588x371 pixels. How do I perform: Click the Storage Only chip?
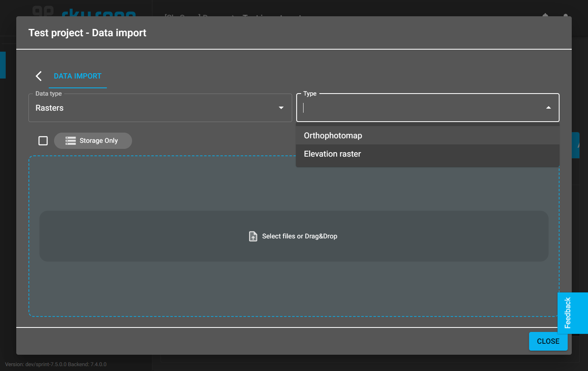click(93, 141)
